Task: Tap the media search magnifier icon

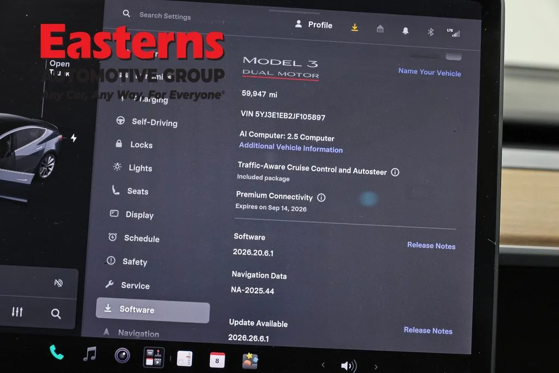Action: 56,313
